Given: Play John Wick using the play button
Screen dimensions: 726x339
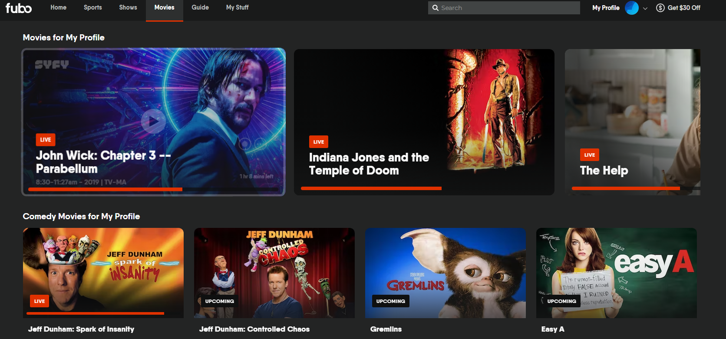Looking at the screenshot, I should pos(153,122).
